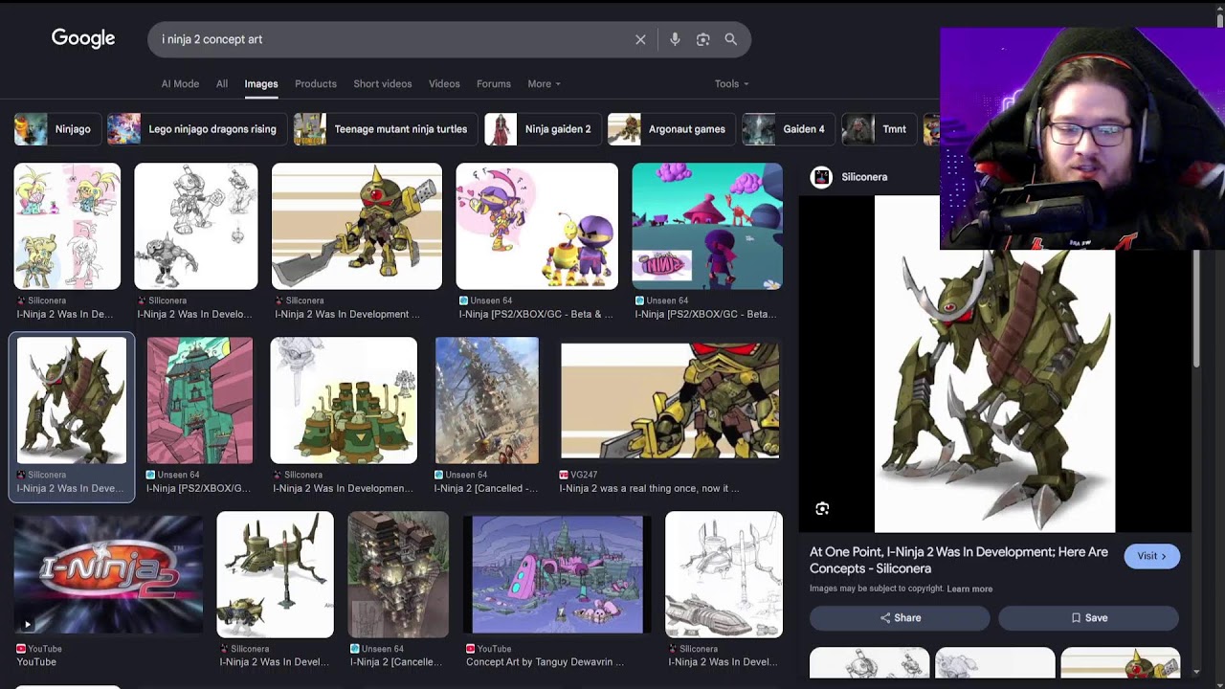
Task: Expand the More dropdown
Action: (544, 84)
